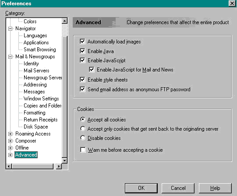
Task: Select the Disable cookies radio button
Action: (x=83, y=138)
